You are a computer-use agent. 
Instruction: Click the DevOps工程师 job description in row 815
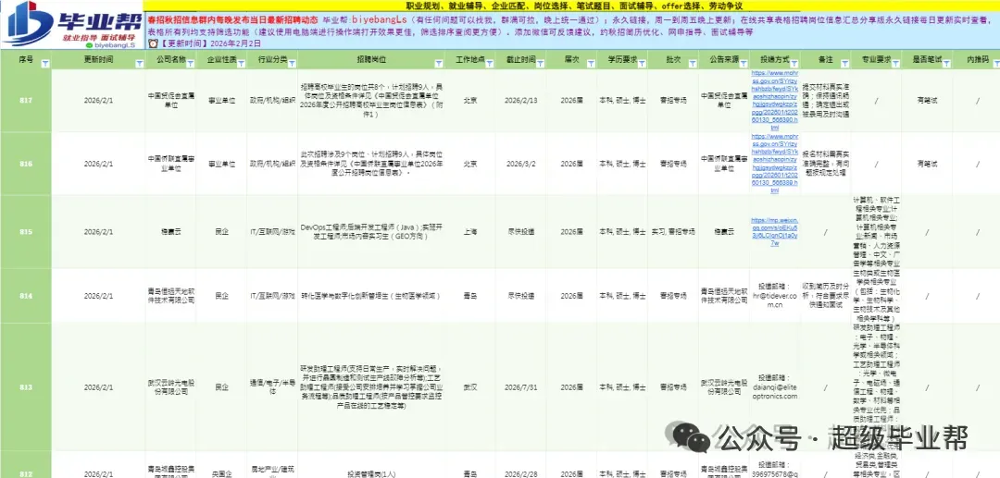click(371, 232)
